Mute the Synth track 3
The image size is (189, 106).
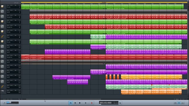(x=11, y=10)
